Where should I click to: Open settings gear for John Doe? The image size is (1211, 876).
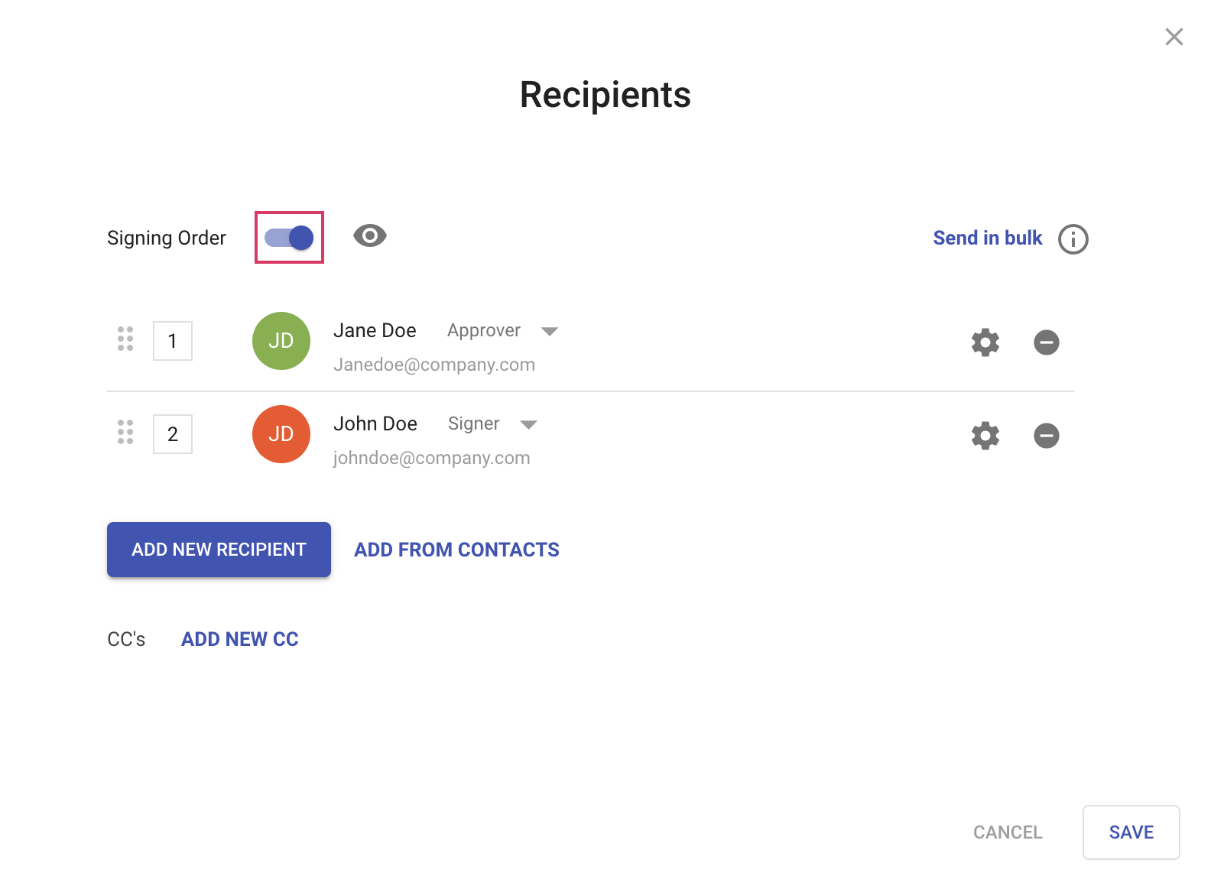click(x=985, y=436)
